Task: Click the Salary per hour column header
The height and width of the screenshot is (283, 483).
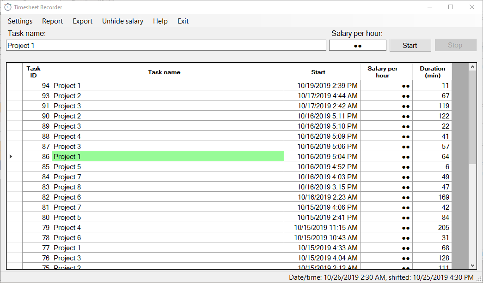Action: click(x=386, y=72)
